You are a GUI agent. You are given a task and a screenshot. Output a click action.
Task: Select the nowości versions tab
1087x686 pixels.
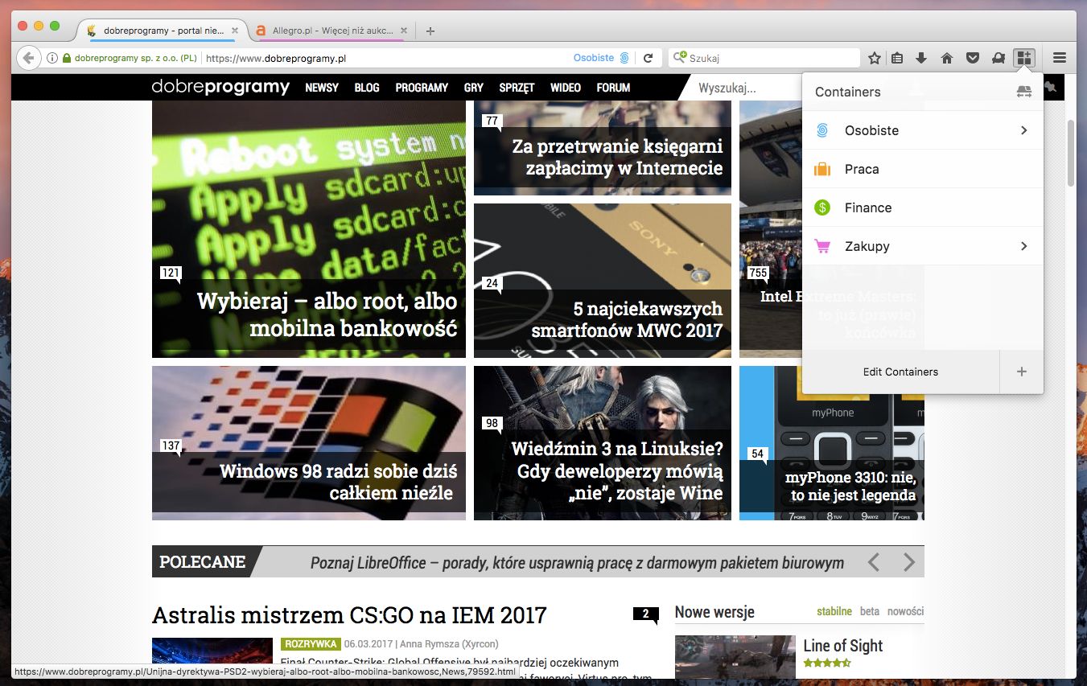906,611
